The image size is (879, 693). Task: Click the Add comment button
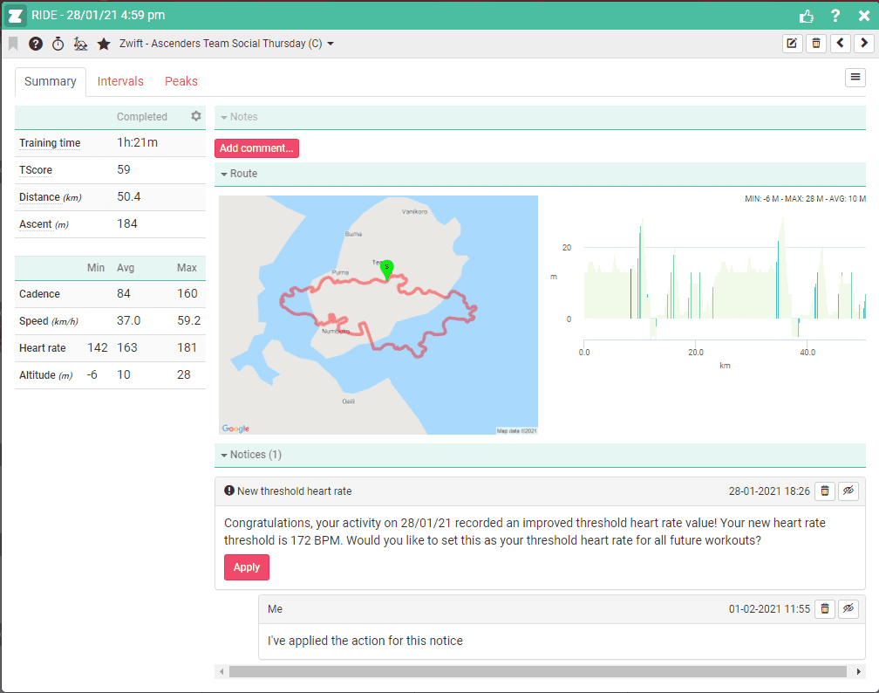[x=256, y=148]
